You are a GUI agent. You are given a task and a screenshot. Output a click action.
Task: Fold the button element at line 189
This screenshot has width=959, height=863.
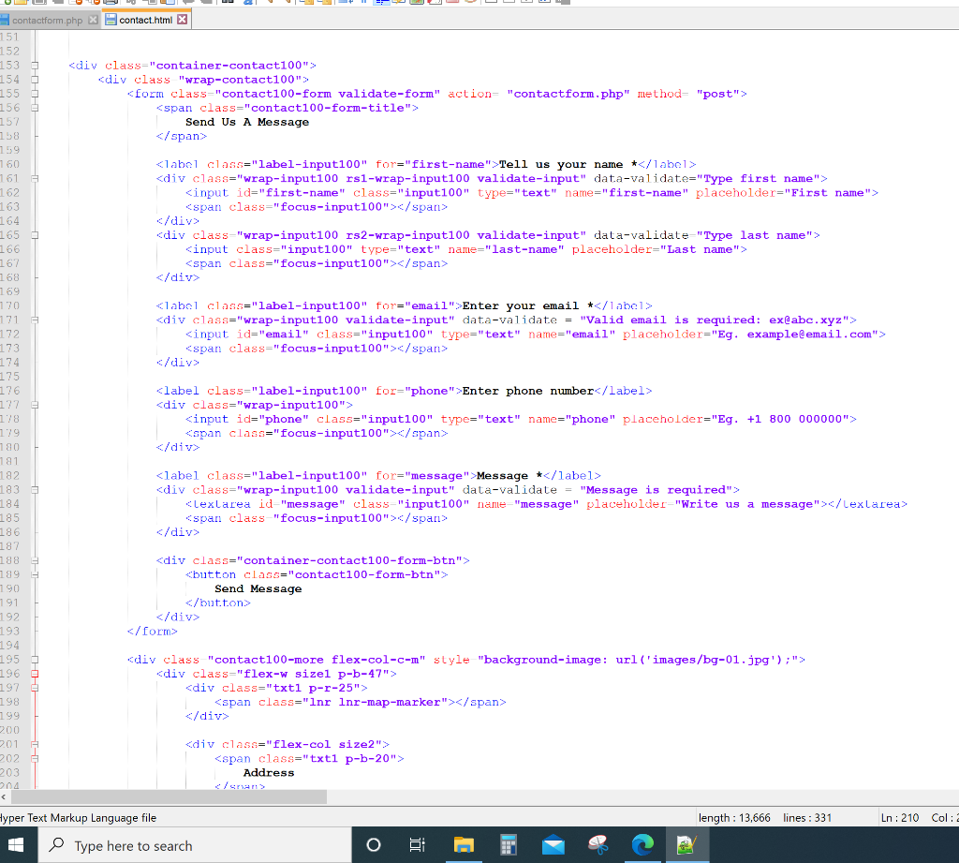(x=35, y=574)
